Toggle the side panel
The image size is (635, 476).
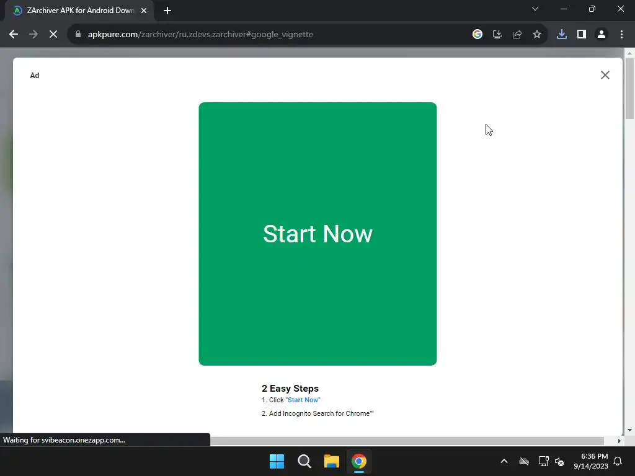[x=581, y=35]
